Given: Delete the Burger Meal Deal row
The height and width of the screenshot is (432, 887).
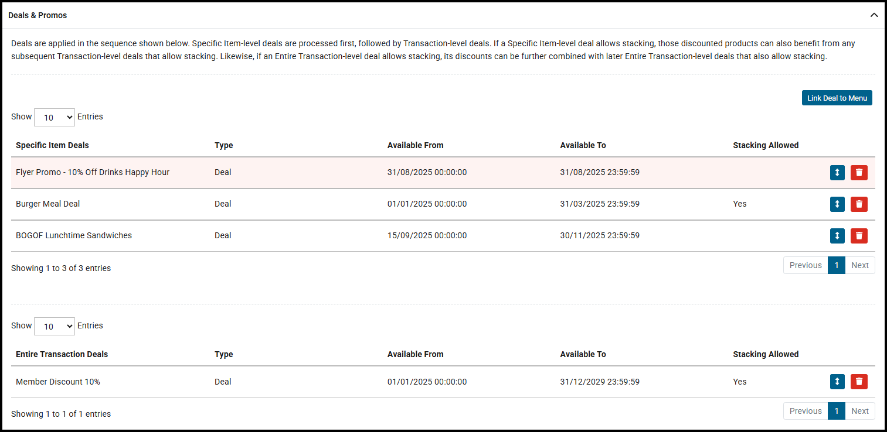Looking at the screenshot, I should 859,204.
